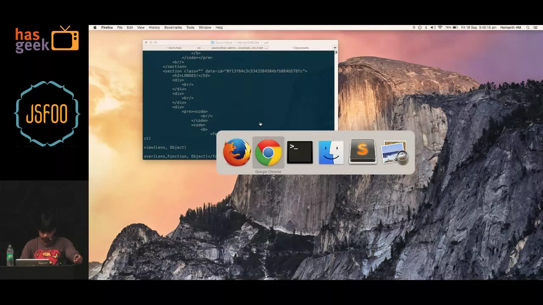Click the notification bell icon in menu bar
This screenshot has width=543, height=305.
point(414,28)
